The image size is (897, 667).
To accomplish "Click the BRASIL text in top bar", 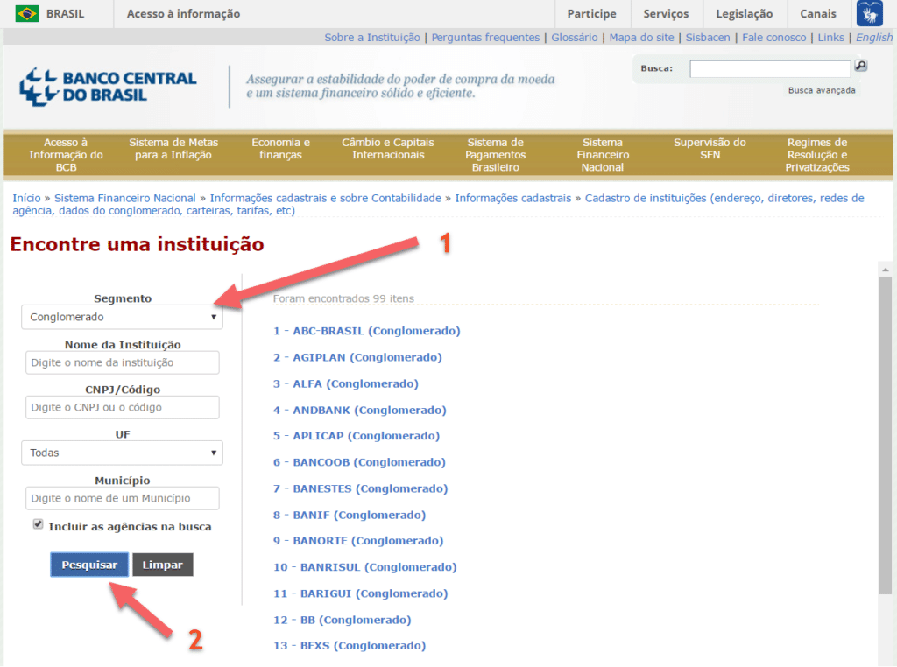I will (65, 14).
